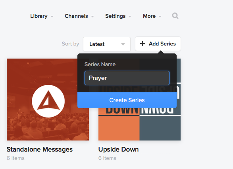233x169 pixels.
Task: Focus the Series Name input field
Action: coord(127,78)
